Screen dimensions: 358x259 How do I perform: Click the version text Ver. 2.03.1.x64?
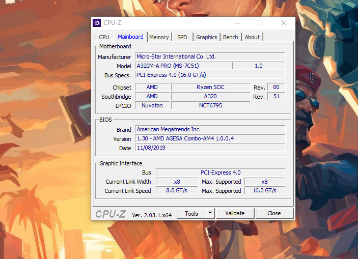(x=152, y=215)
